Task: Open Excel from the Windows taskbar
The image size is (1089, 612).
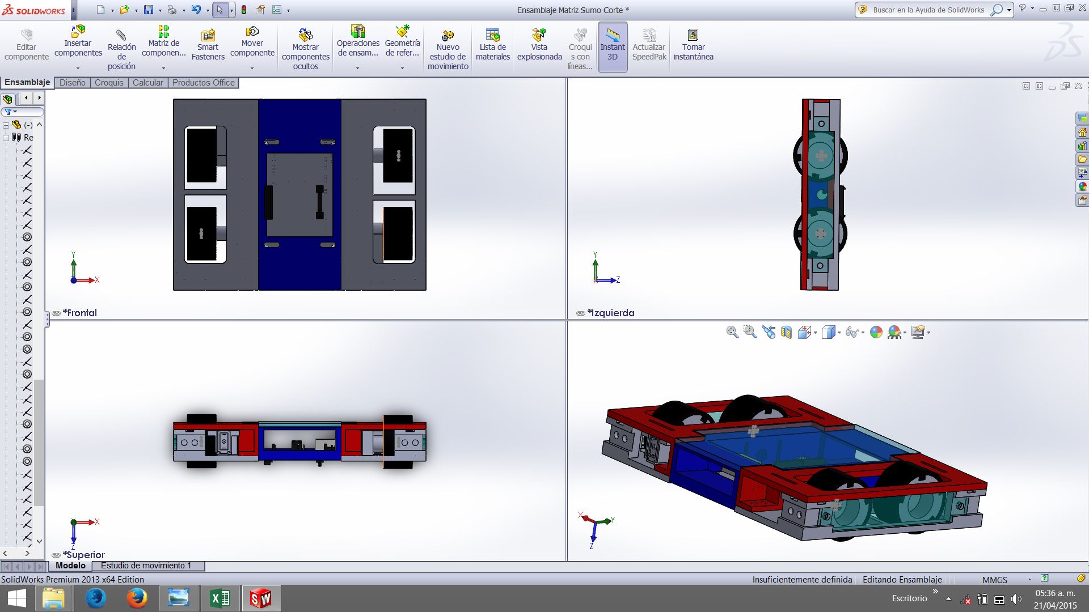Action: point(220,598)
